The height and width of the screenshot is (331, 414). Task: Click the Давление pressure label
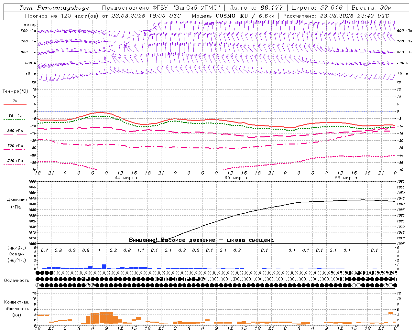pos(17,200)
